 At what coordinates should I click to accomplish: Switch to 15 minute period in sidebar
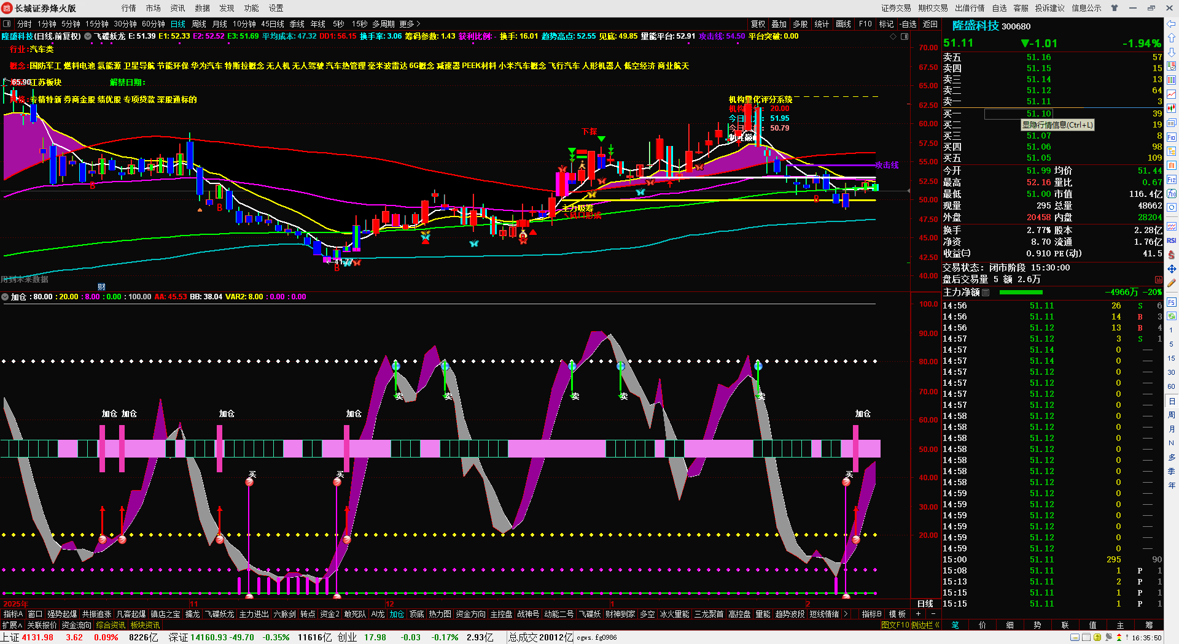tap(1172, 359)
